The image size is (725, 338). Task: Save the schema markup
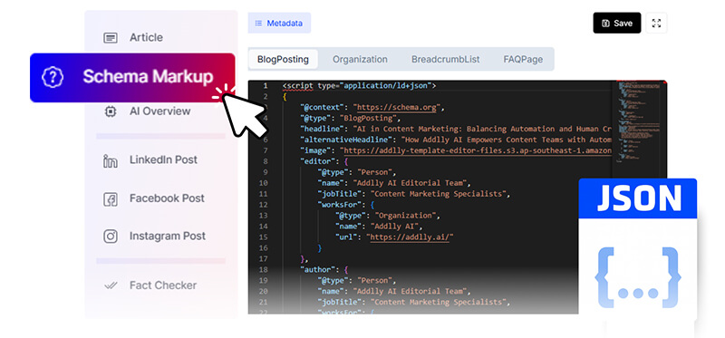point(617,23)
